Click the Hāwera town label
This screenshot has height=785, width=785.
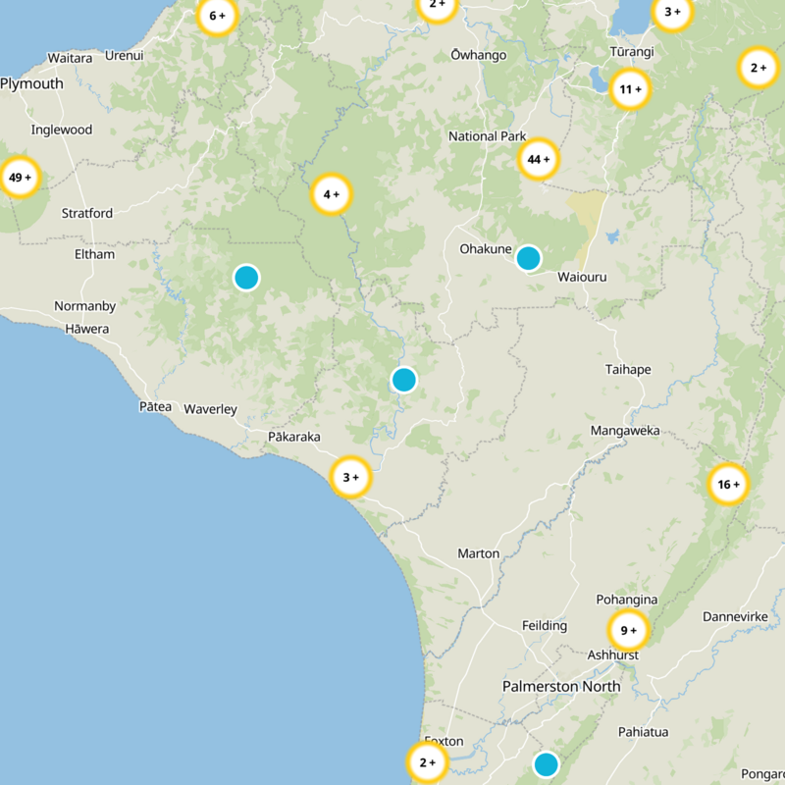(87, 329)
